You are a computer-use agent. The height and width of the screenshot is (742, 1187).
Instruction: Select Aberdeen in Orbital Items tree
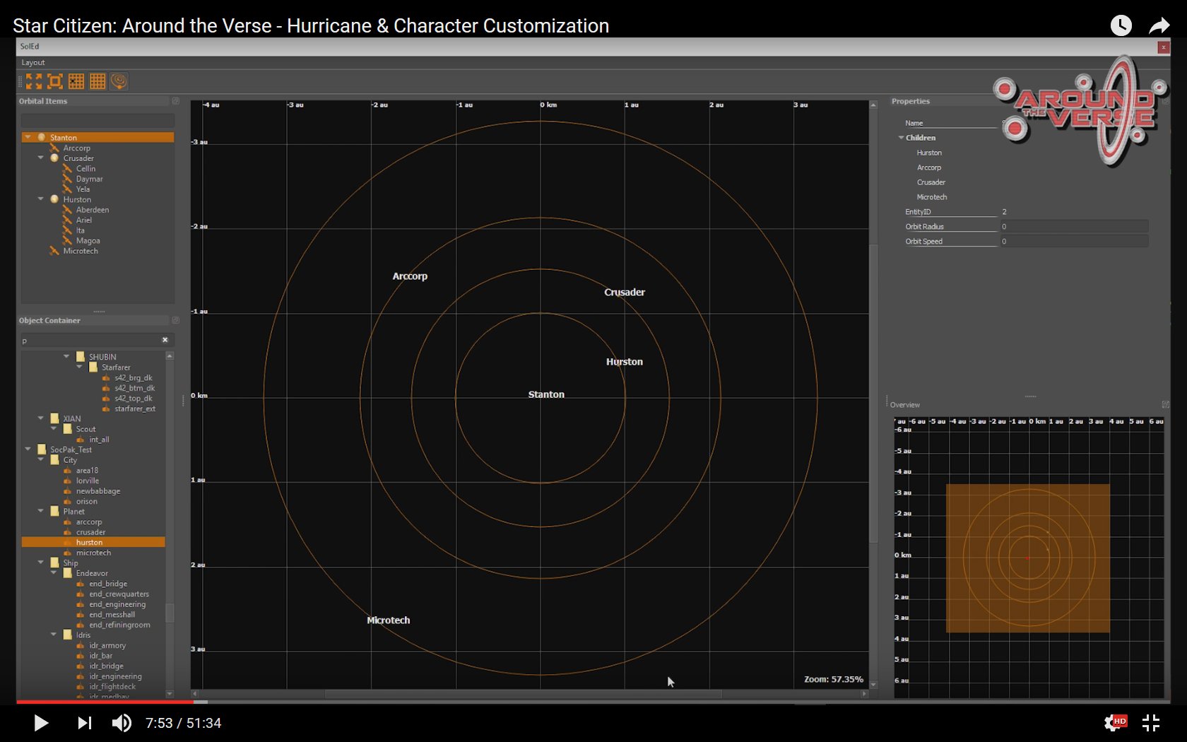[93, 210]
